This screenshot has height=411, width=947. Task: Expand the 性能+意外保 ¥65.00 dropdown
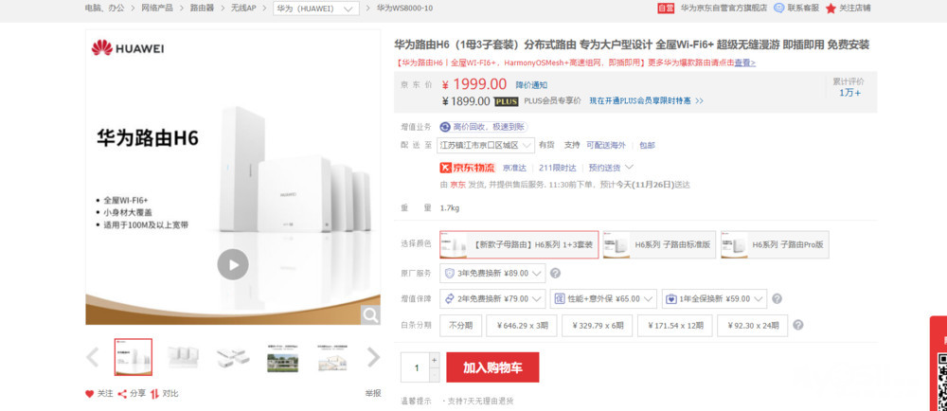click(x=599, y=299)
